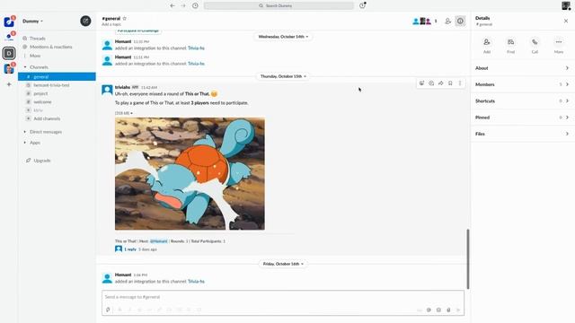575x323 pixels.
Task: Send the message with the arrow icon
Action: [458, 310]
